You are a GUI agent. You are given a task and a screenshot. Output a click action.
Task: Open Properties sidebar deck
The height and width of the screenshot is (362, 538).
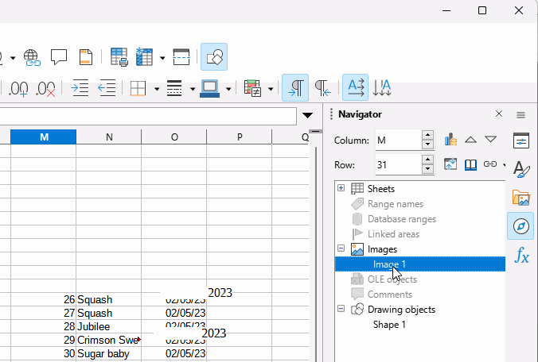pos(520,141)
